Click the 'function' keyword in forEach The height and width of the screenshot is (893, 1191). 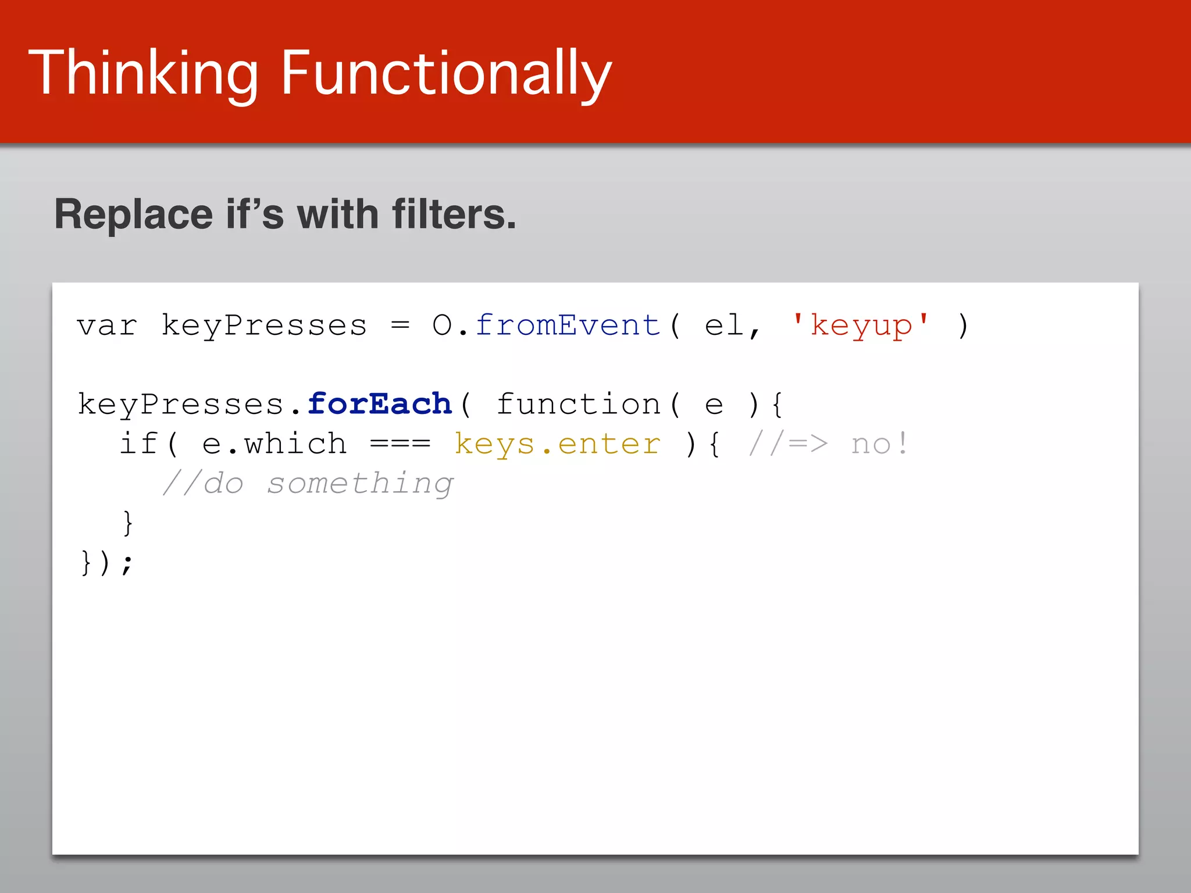[578, 404]
